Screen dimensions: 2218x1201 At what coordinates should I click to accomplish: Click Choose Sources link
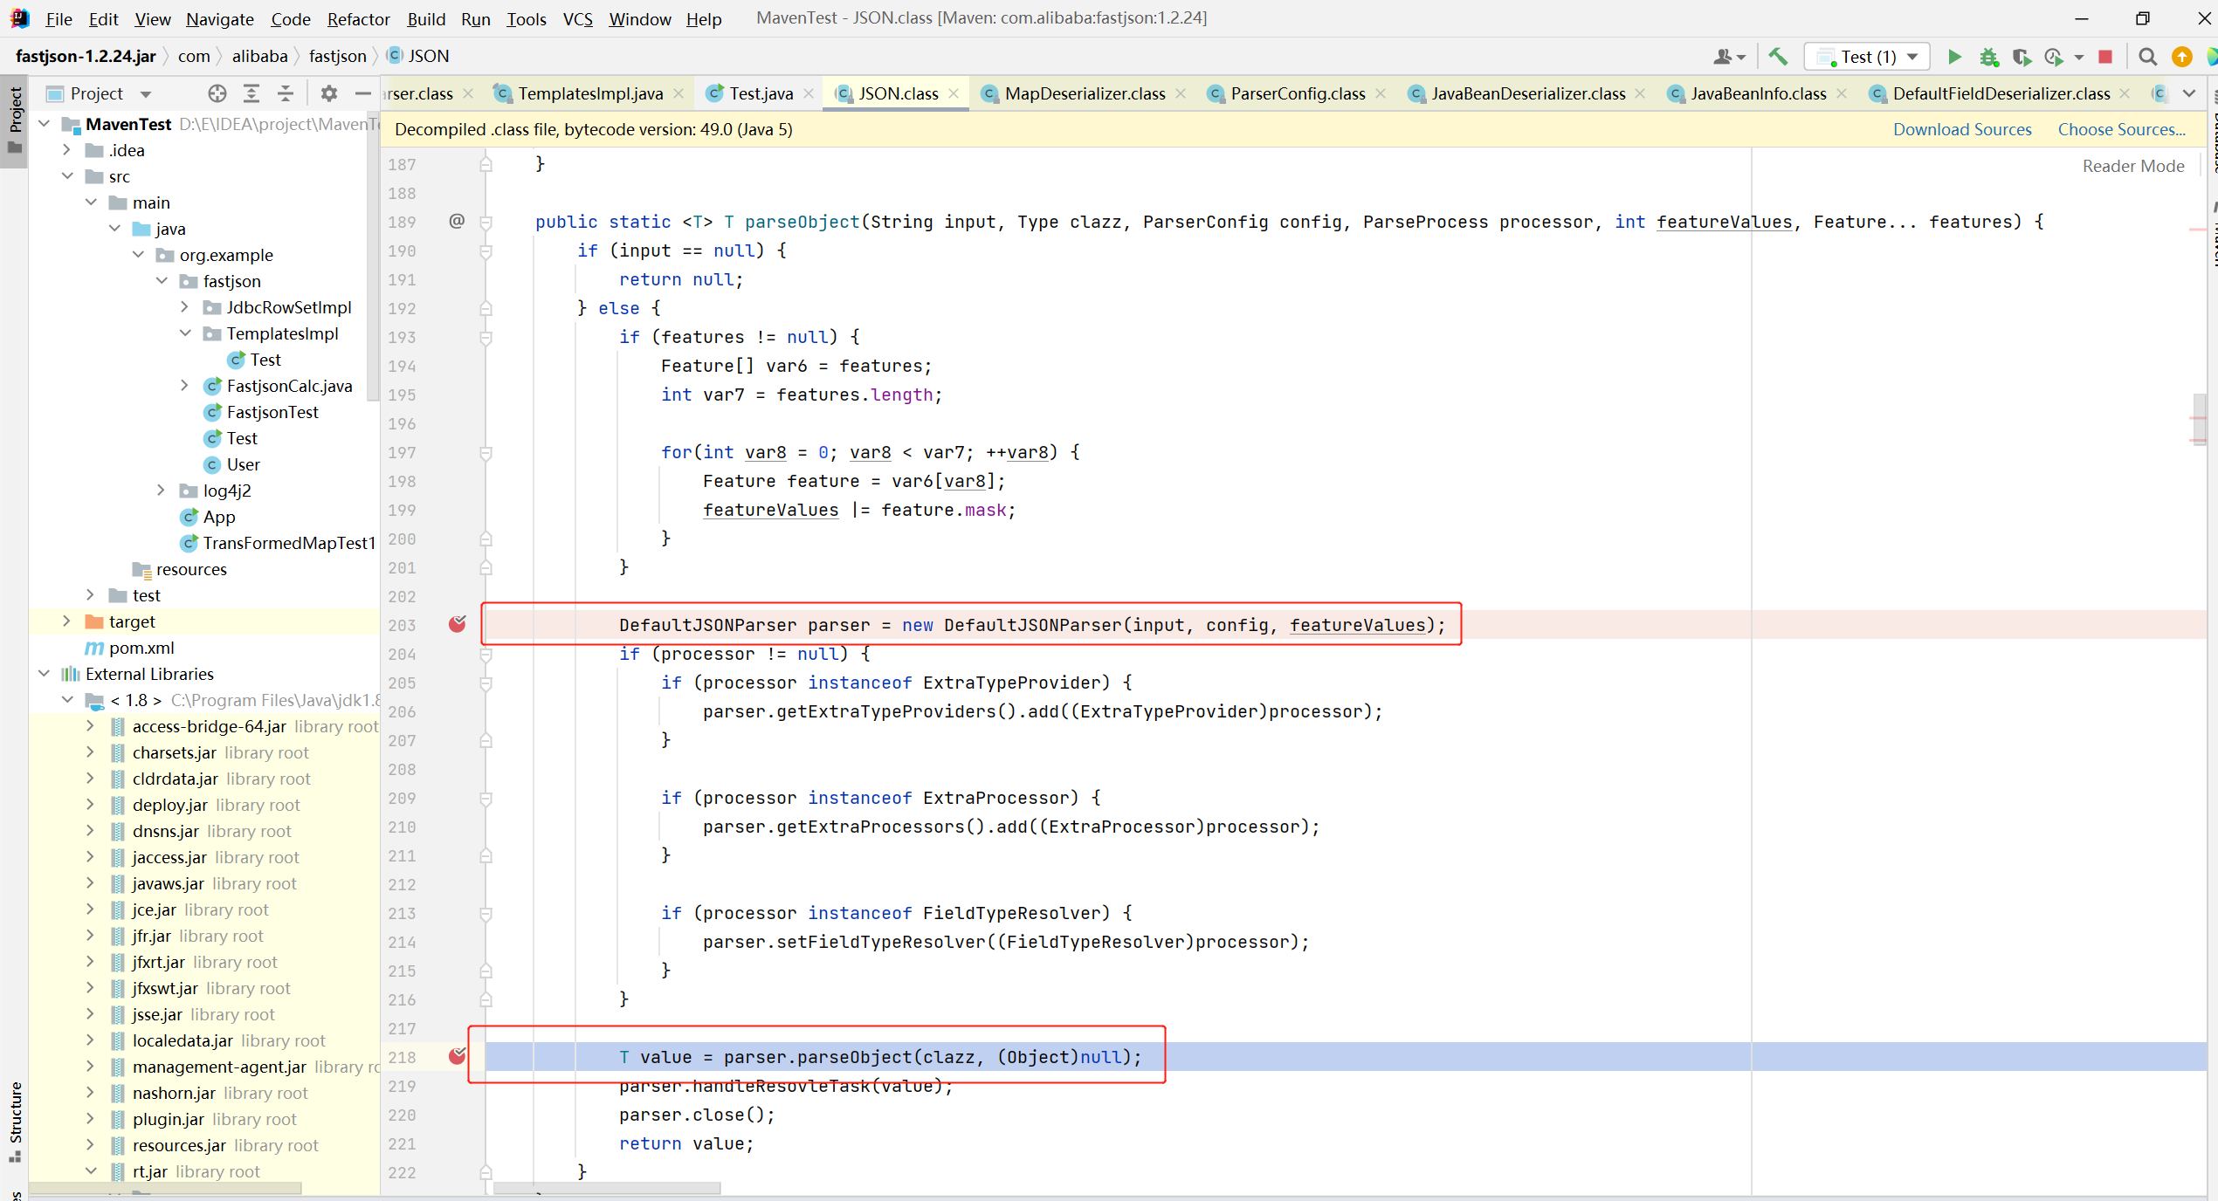[2121, 129]
